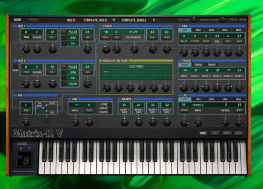Click the Fine Tune knob
Image resolution: width=263 pixels, height=189 pixels.
click(x=194, y=20)
